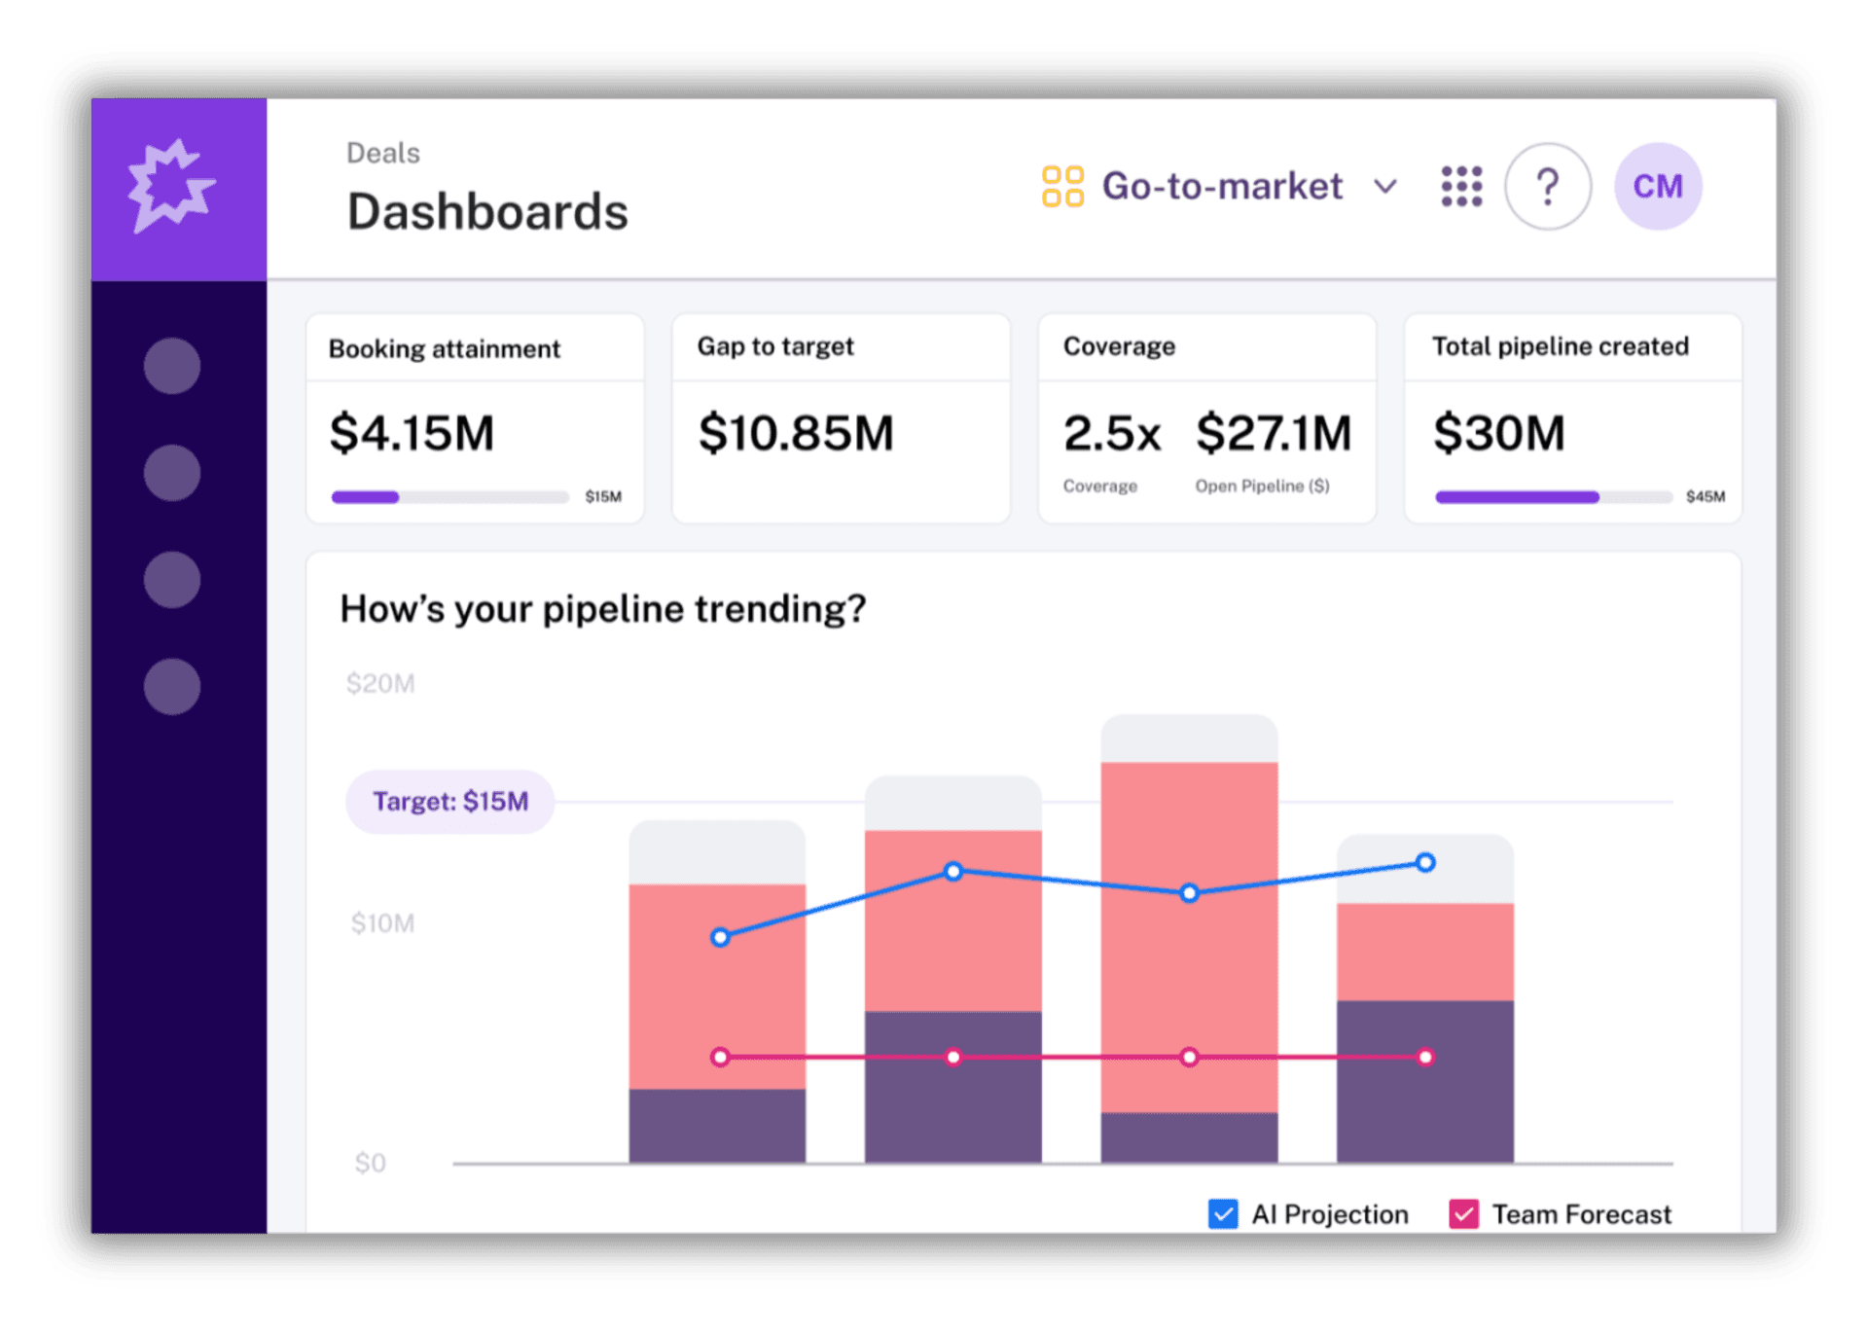Open the Gap to target card

point(841,418)
